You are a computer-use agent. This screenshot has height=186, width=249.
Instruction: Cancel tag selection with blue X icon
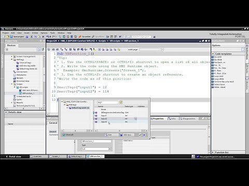tap(144, 135)
